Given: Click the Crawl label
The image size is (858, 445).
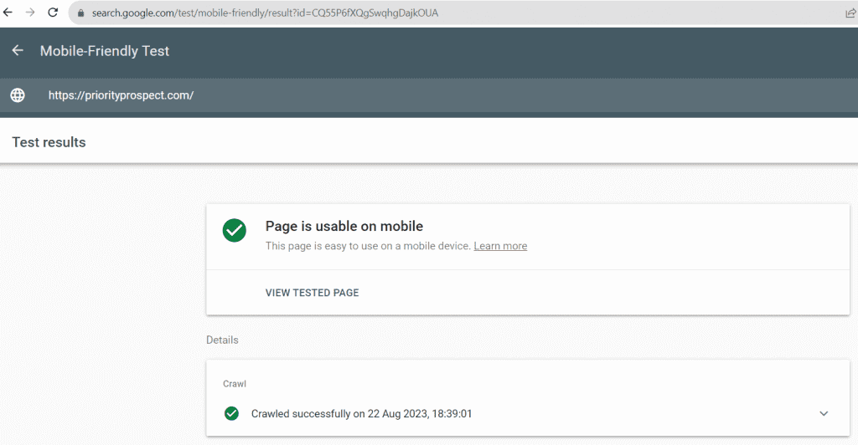Looking at the screenshot, I should (235, 384).
